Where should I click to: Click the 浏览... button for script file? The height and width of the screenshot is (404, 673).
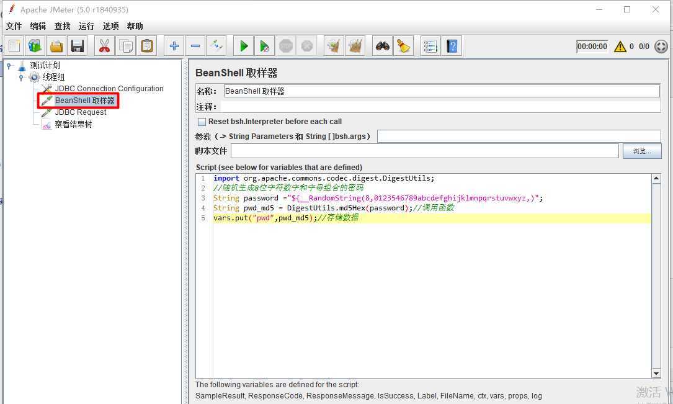tap(642, 151)
